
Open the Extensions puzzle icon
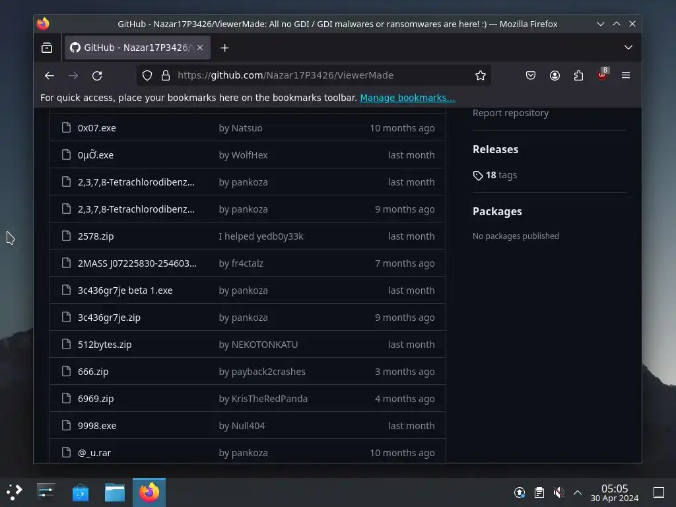[x=578, y=75]
